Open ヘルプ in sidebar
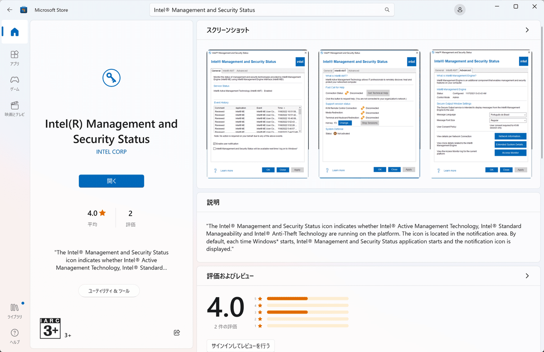This screenshot has width=544, height=352. pos(15,337)
